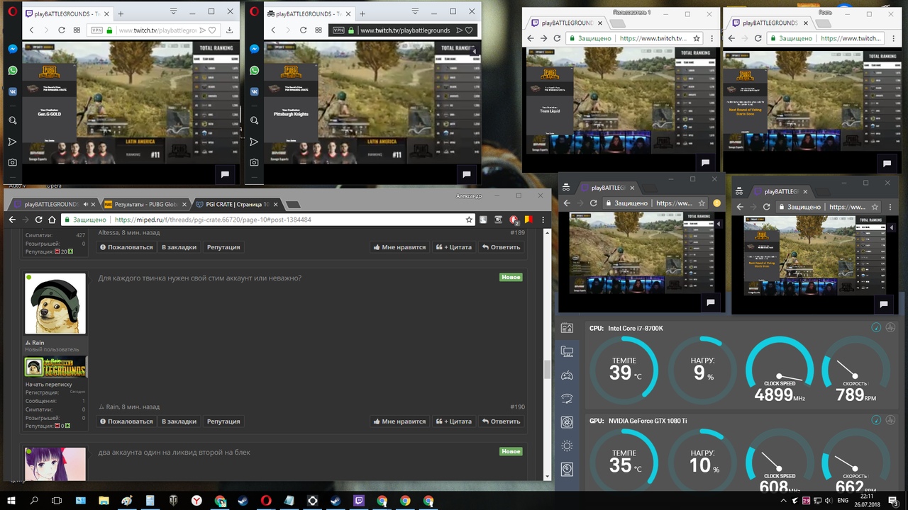Viewport: 908px width, 510px height.
Task: Select the sun icon in hardware monitor sidebar
Action: click(567, 446)
